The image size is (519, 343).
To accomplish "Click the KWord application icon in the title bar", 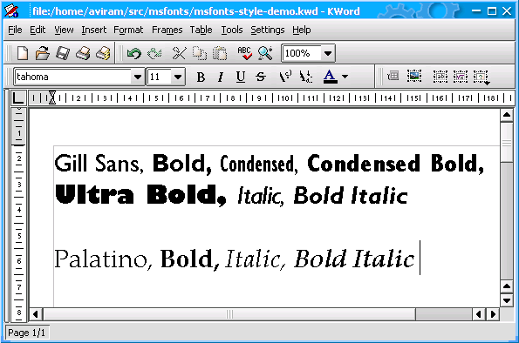I will click(x=12, y=11).
